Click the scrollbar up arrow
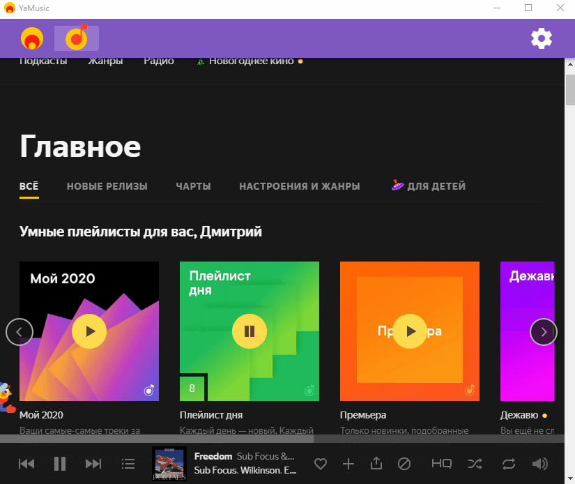This screenshot has height=484, width=575. (x=570, y=64)
